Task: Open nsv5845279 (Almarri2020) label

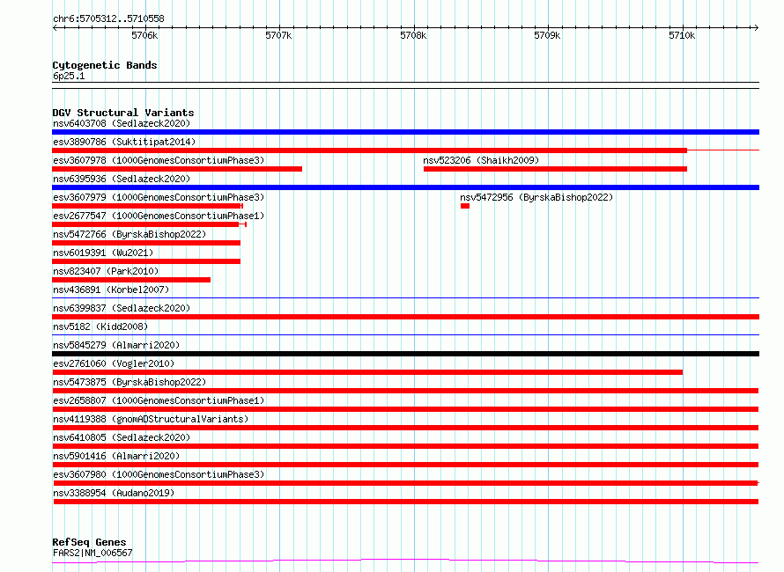Action: pyautogui.click(x=116, y=345)
